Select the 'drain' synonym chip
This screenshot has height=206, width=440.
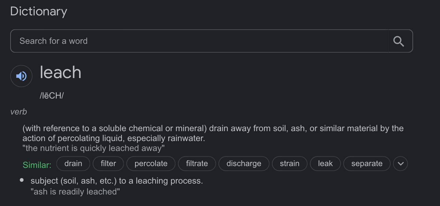click(x=73, y=164)
